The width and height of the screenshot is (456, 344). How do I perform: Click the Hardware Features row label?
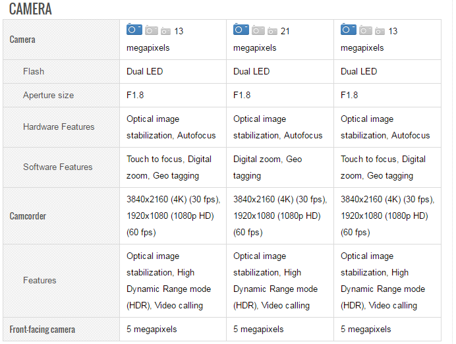coord(59,127)
